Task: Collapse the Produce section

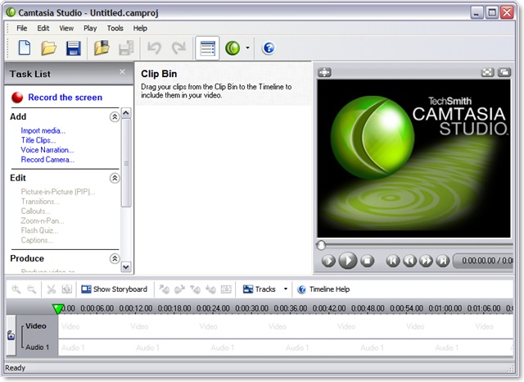Action: pyautogui.click(x=115, y=258)
